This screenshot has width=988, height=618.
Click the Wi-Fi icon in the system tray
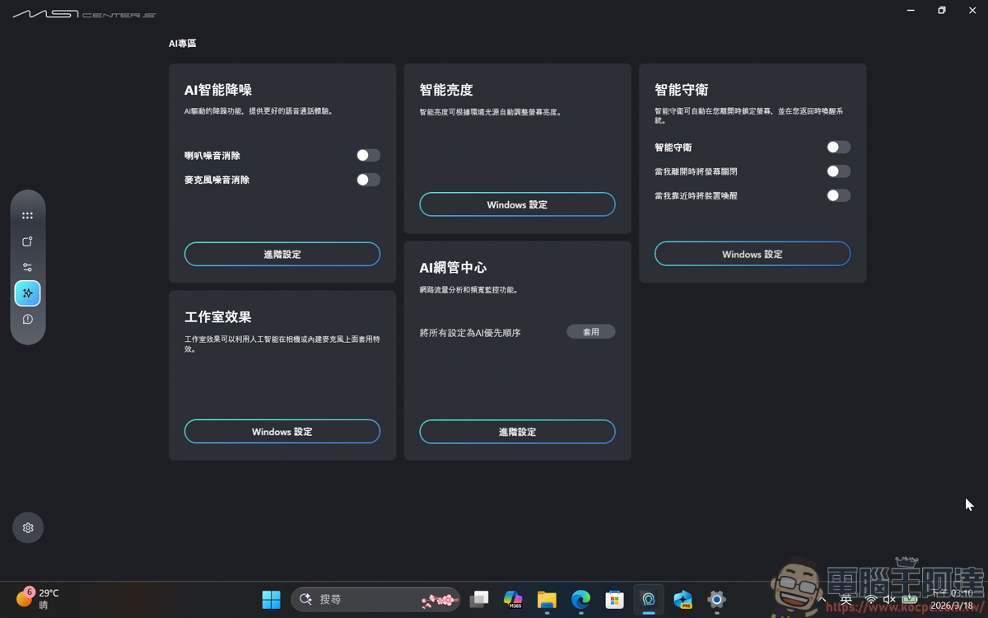pyautogui.click(x=870, y=600)
